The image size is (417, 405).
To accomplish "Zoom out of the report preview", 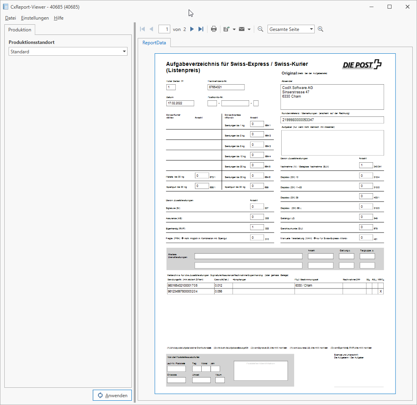I will (260, 29).
